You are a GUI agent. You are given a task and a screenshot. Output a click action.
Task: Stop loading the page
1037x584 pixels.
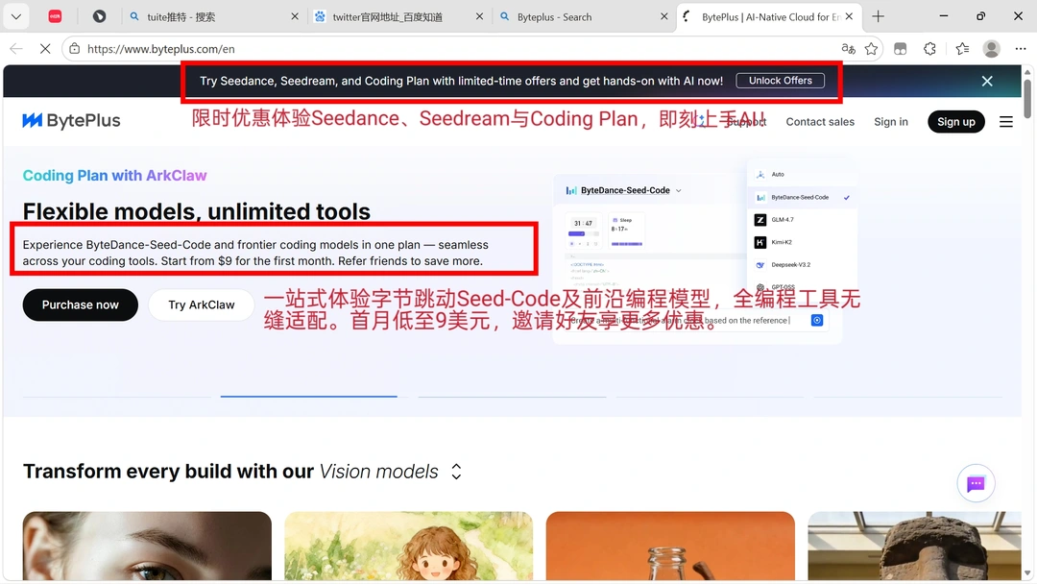pyautogui.click(x=45, y=48)
